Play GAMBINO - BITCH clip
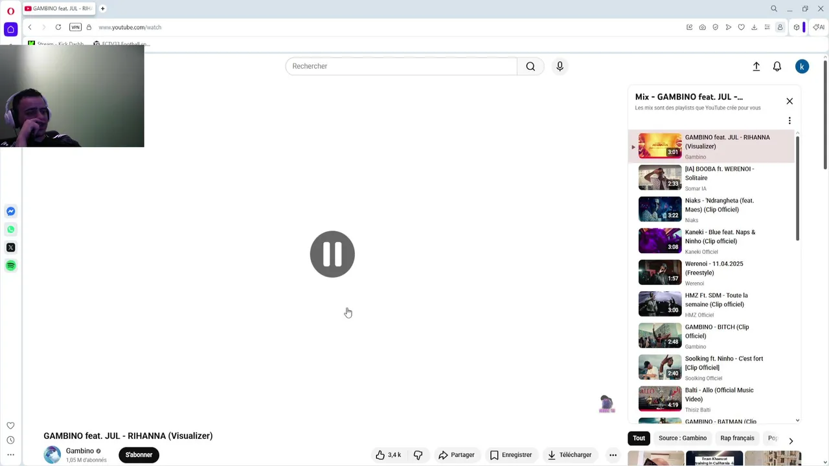 [x=710, y=337]
